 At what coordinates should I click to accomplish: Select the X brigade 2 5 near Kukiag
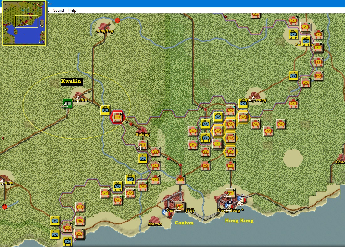pyautogui.click(x=155, y=152)
